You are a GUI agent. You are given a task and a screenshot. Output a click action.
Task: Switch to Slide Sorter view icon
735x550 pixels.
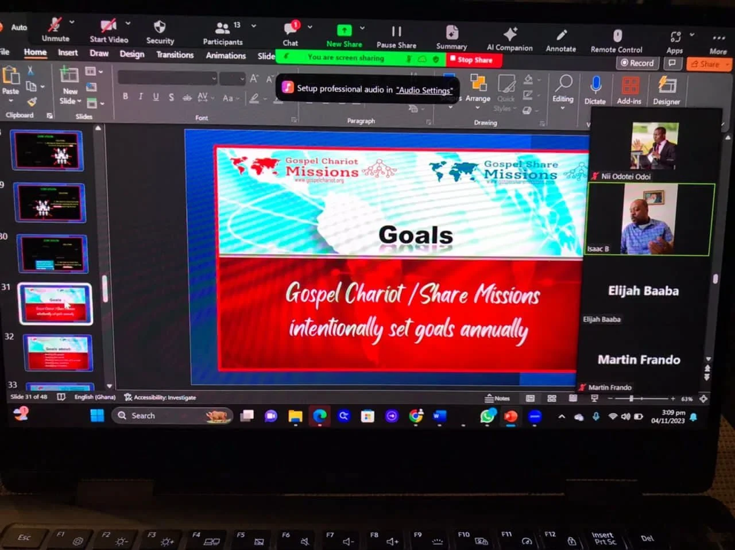point(552,398)
